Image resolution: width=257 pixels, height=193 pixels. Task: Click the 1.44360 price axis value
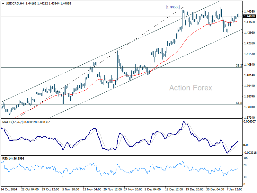pos(250,12)
